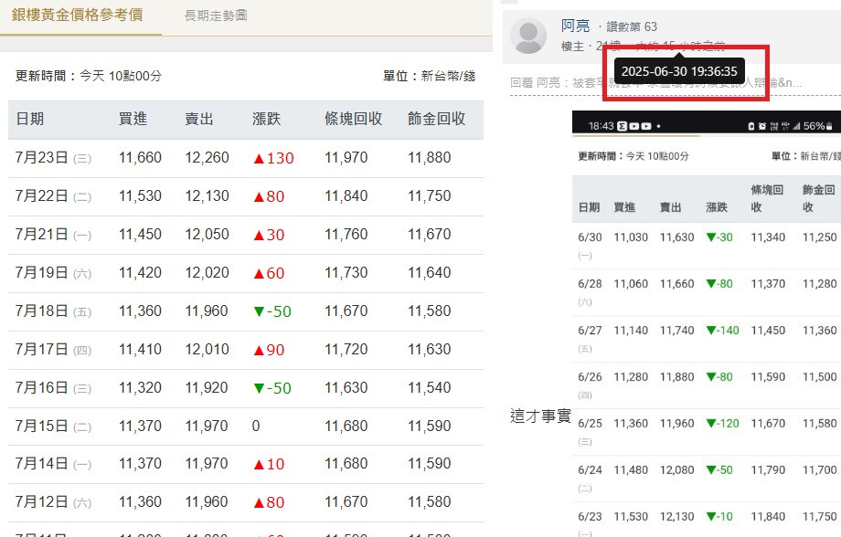Click the 2025-06-30 19:36:35 timestamp tooltip
This screenshot has width=841, height=537.
point(679,71)
